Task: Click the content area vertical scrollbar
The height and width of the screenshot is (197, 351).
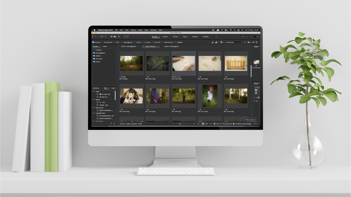Action: click(x=251, y=71)
